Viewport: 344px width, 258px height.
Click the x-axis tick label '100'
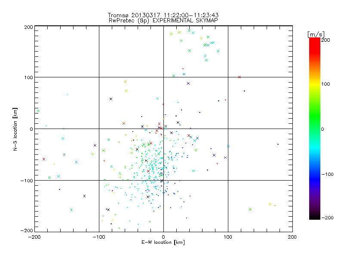pos(228,237)
